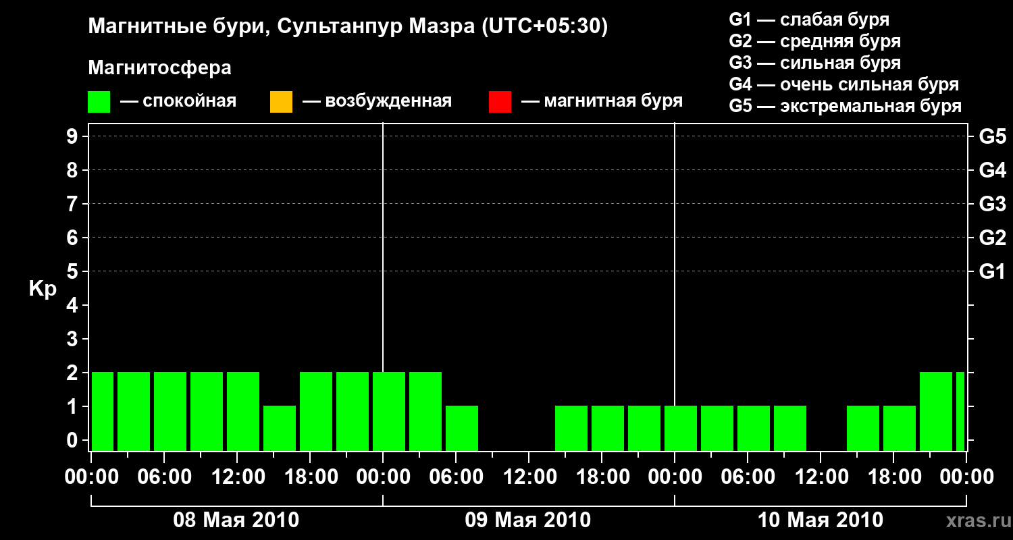Click the 'G3' right-axis label
Viewport: 1013px width, 540px height.
[992, 204]
